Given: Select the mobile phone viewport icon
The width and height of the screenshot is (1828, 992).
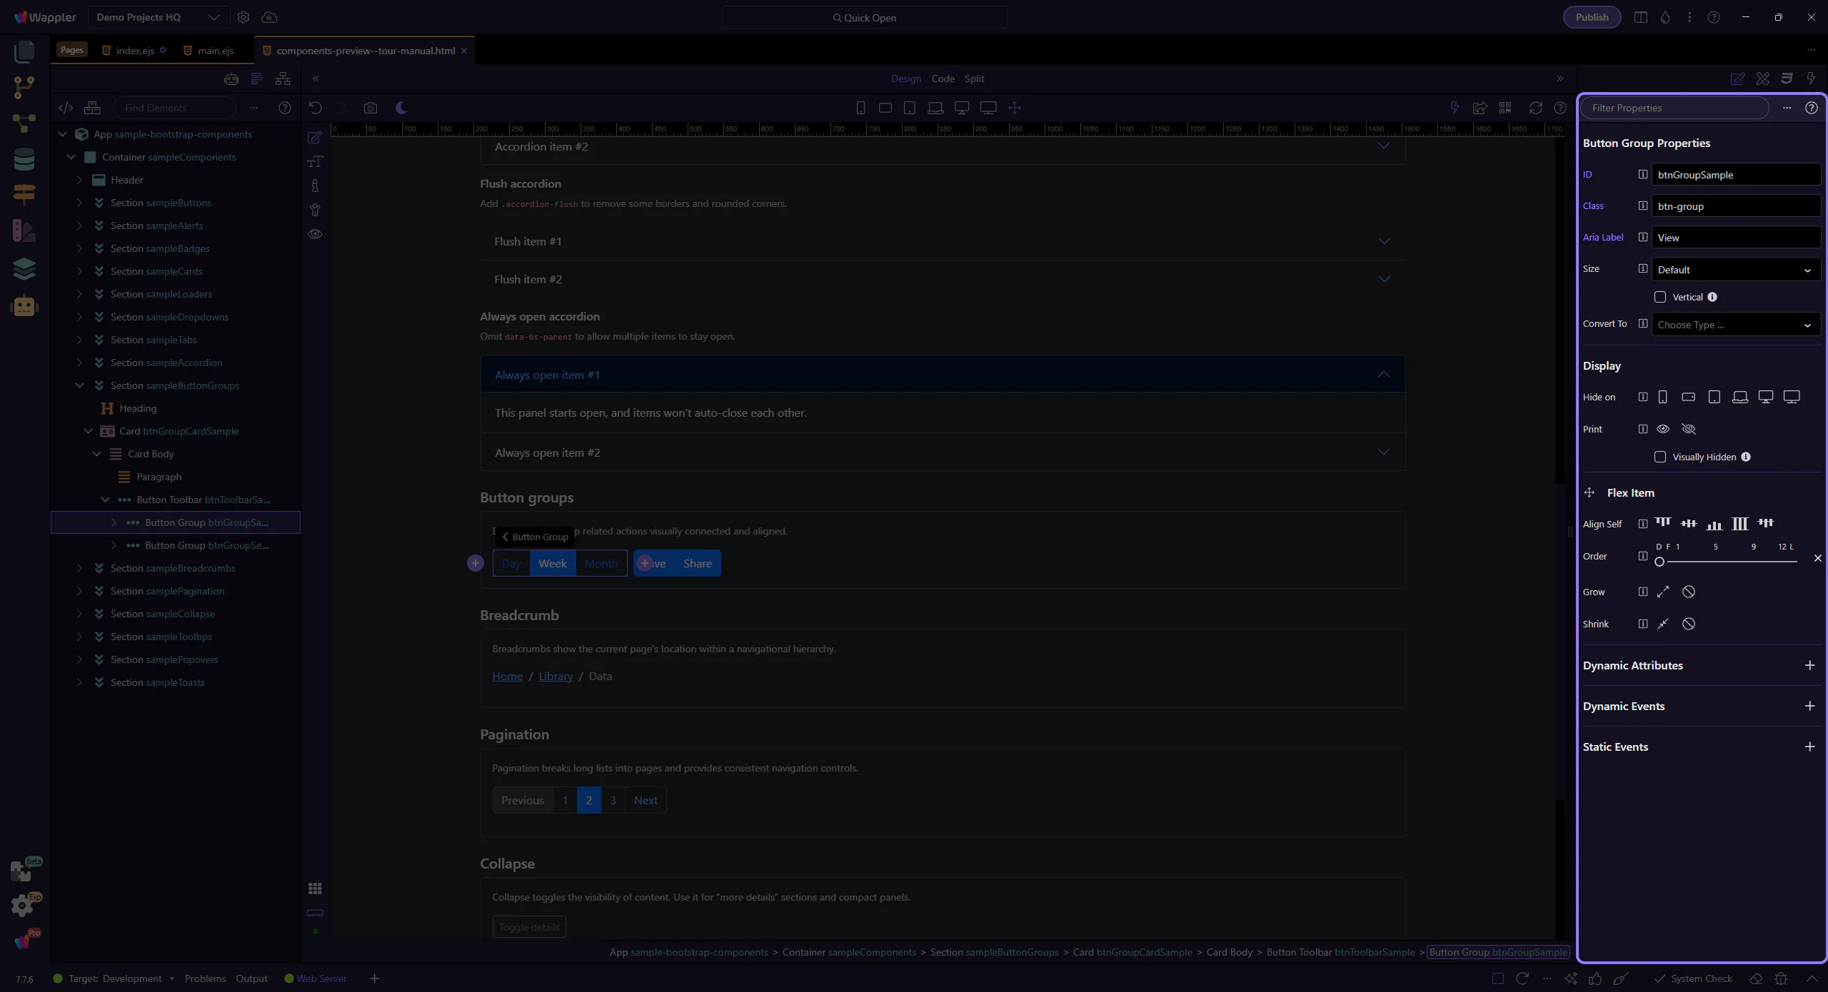Looking at the screenshot, I should pos(860,108).
